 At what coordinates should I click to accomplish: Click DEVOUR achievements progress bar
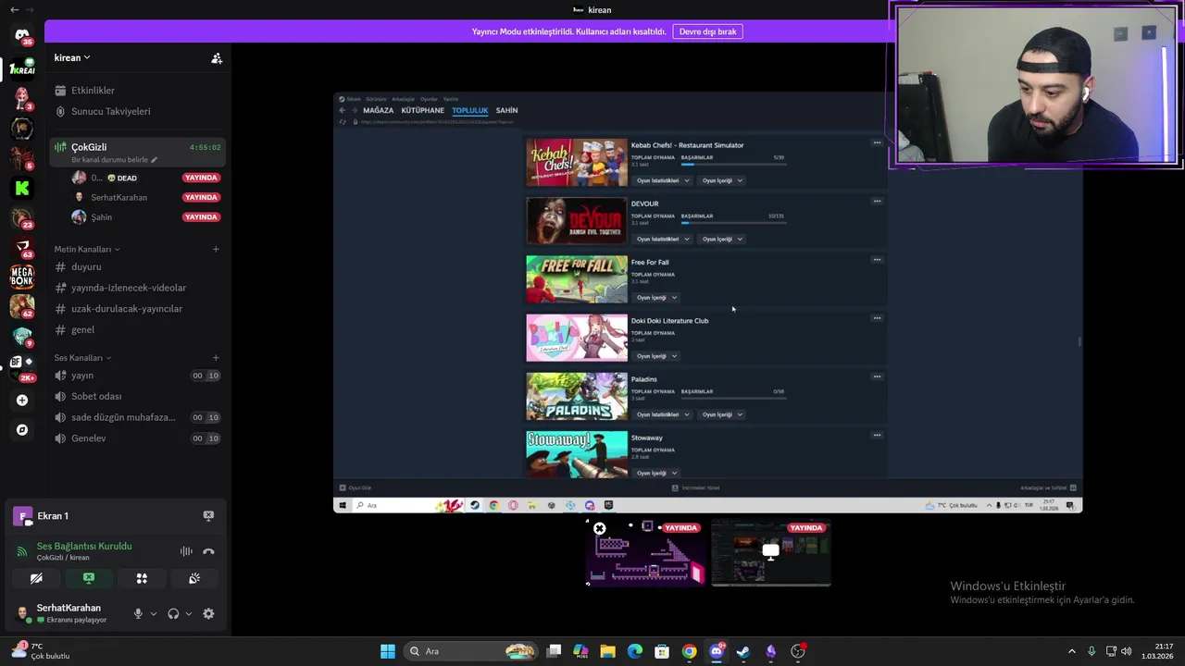click(733, 222)
